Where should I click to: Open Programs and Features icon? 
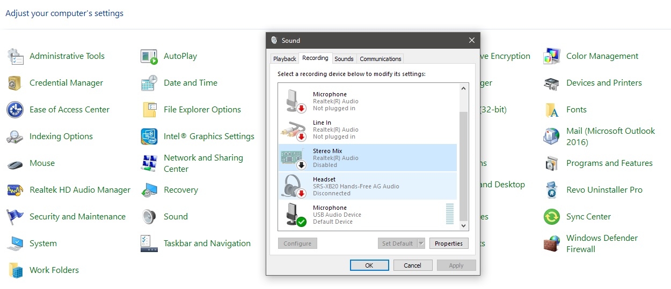pos(552,163)
